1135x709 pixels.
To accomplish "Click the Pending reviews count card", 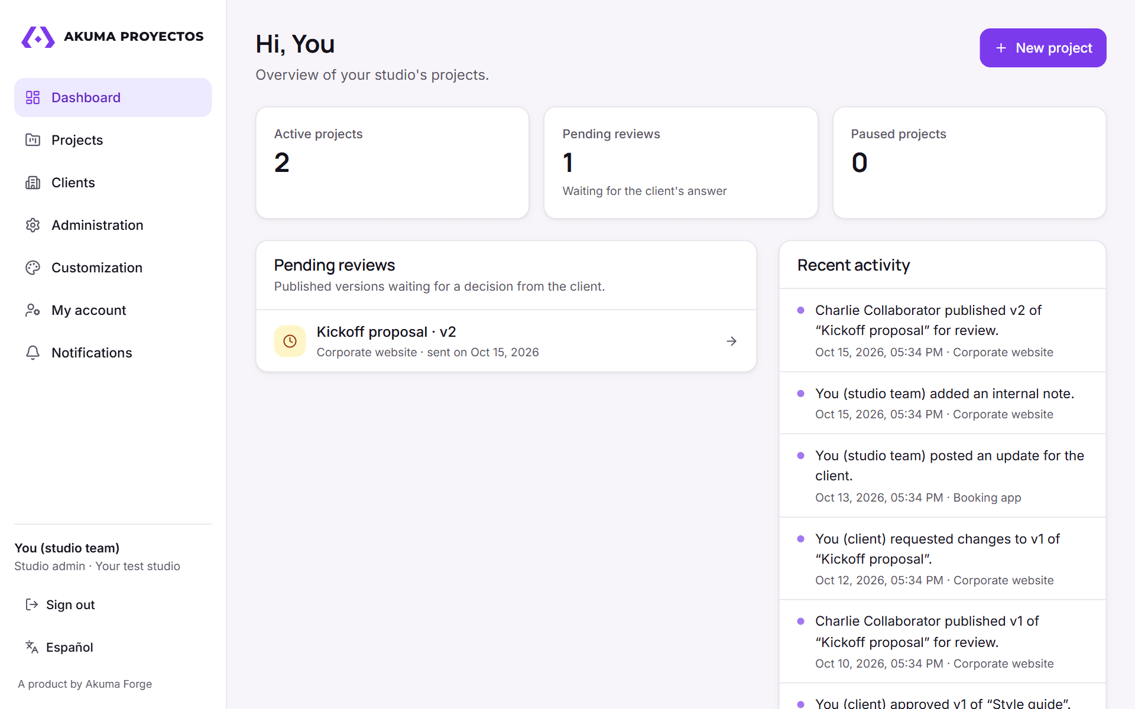I will [681, 162].
